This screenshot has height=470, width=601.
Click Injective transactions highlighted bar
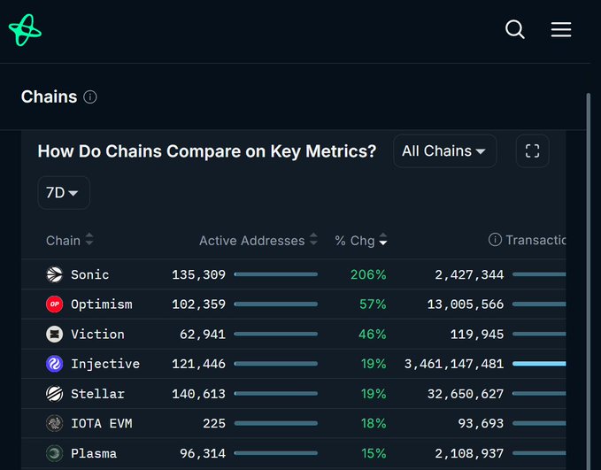click(x=539, y=364)
